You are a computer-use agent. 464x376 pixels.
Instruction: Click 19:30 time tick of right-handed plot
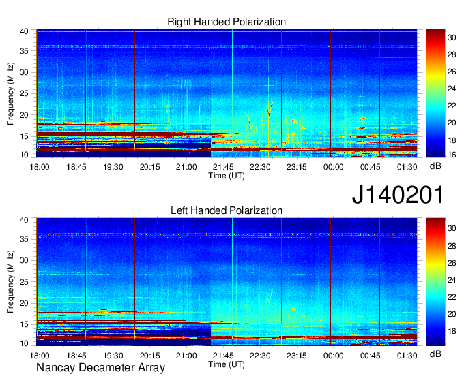pos(113,167)
